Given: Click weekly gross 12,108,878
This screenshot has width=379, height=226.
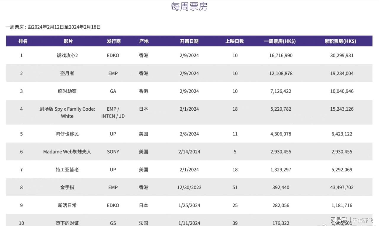Looking at the screenshot, I should (281, 73).
